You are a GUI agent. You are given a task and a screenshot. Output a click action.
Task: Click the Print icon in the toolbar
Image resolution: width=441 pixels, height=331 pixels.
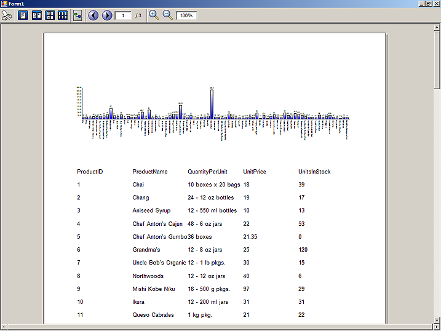click(6, 15)
